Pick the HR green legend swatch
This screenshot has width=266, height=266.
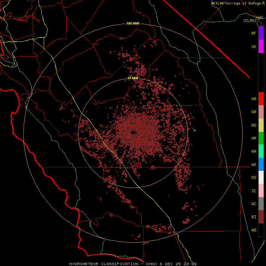point(261,138)
